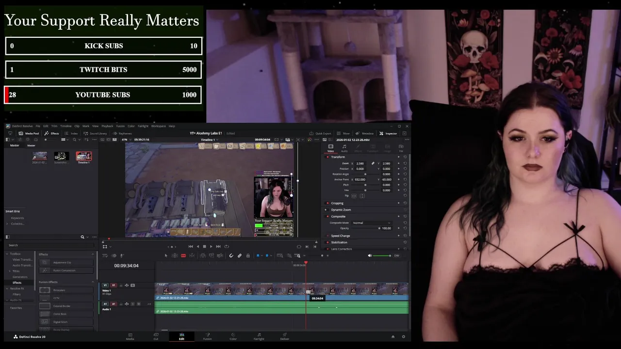Screen dimensions: 621x349
Task: Mute track Audio 1 with M button
Action: tap(138, 304)
